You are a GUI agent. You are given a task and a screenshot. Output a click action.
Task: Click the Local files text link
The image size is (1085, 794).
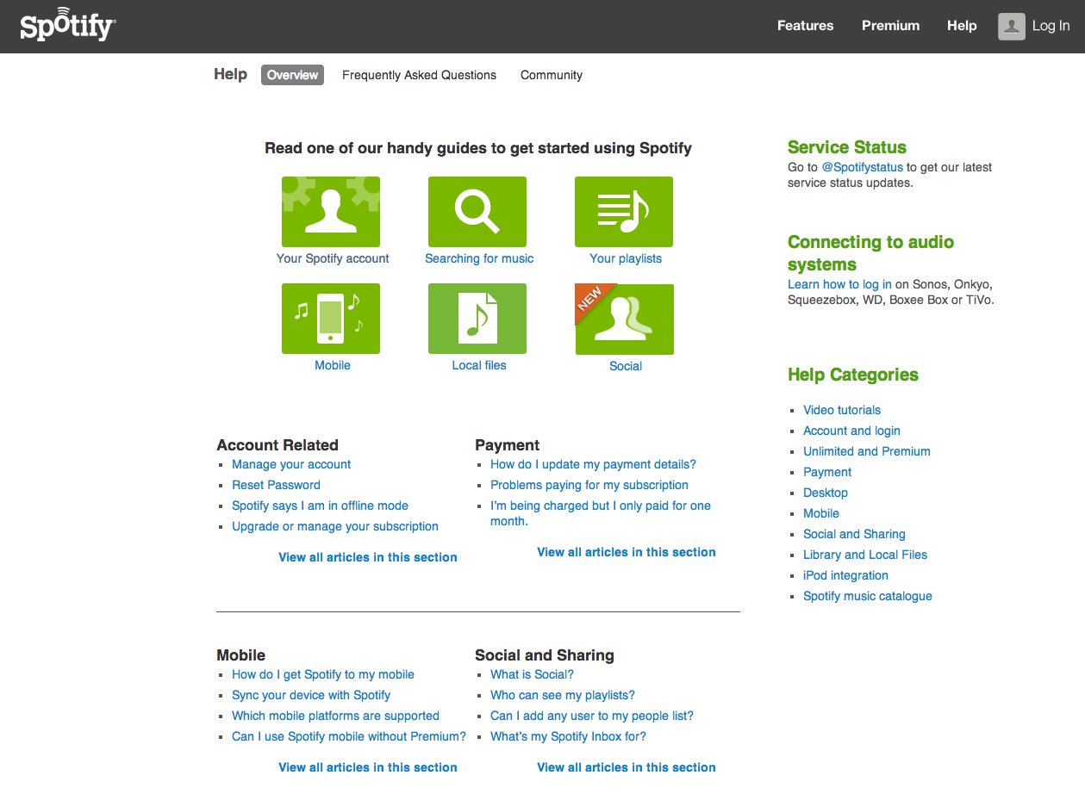tap(479, 365)
